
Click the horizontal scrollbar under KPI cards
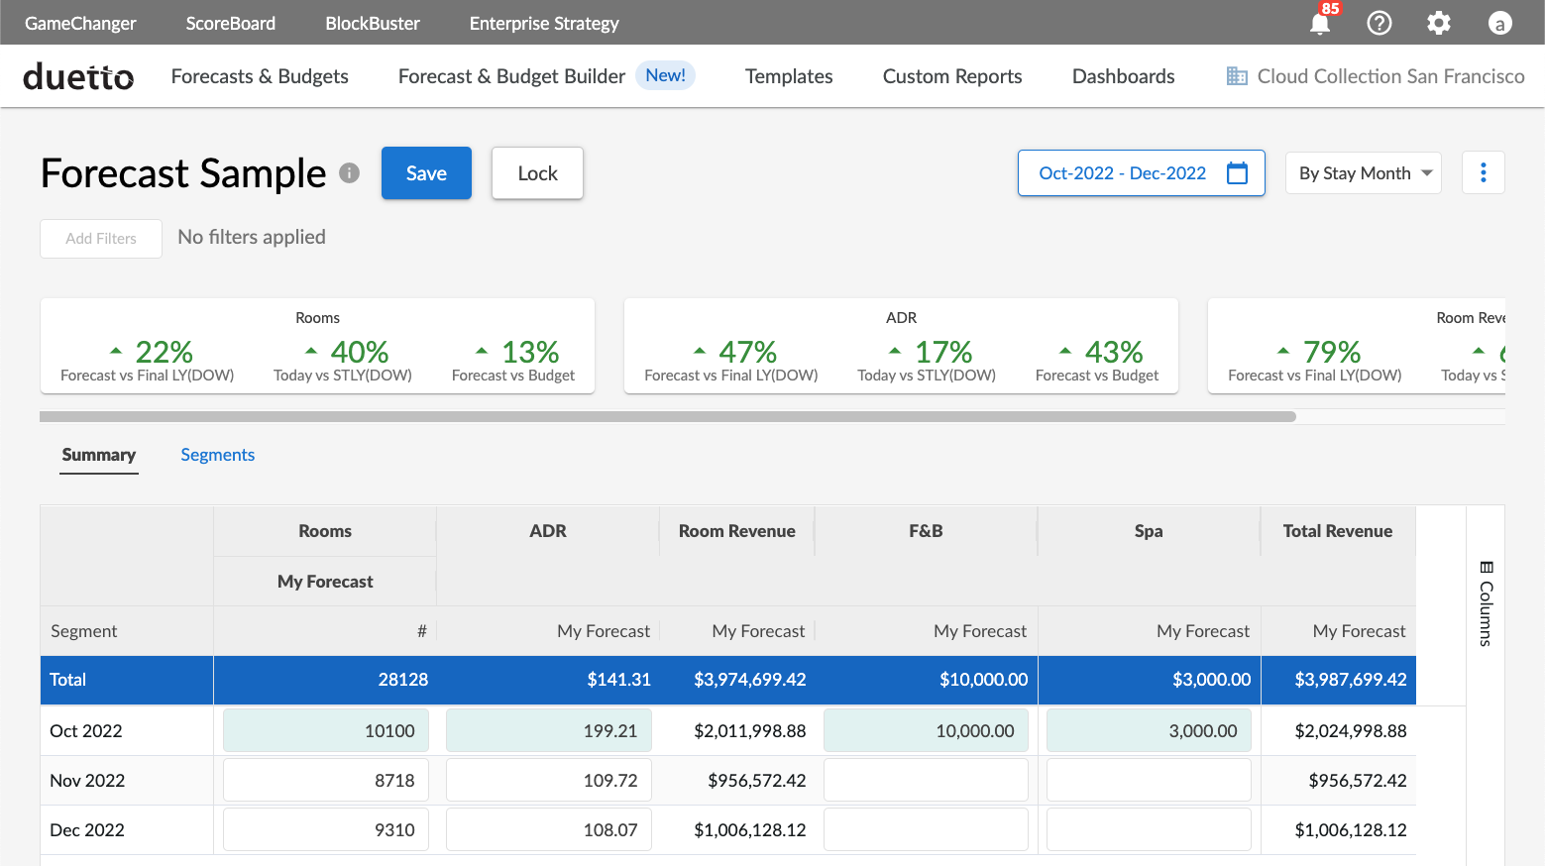pyautogui.click(x=667, y=417)
